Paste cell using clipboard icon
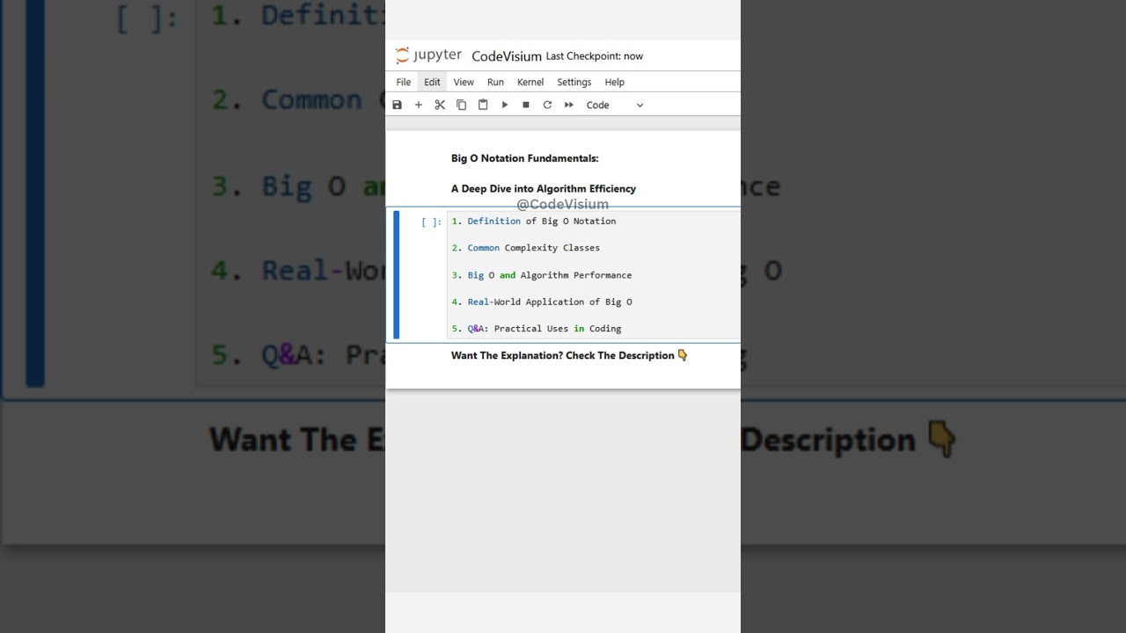The width and height of the screenshot is (1126, 633). 483,105
